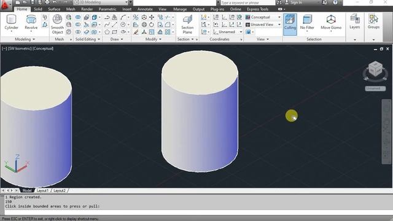Screen dimensions: 393x221
Task: Expand the Section panel
Action: [x=185, y=39]
